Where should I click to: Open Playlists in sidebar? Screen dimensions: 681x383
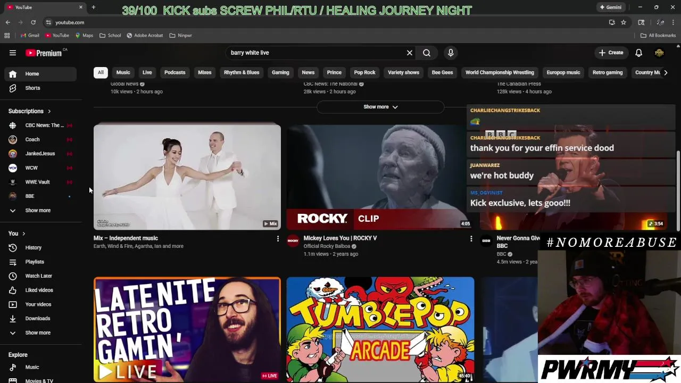point(41,262)
